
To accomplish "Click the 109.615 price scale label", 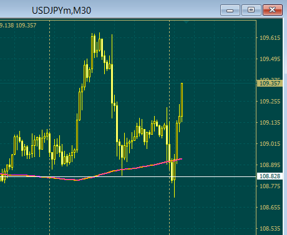I will click(270, 38).
